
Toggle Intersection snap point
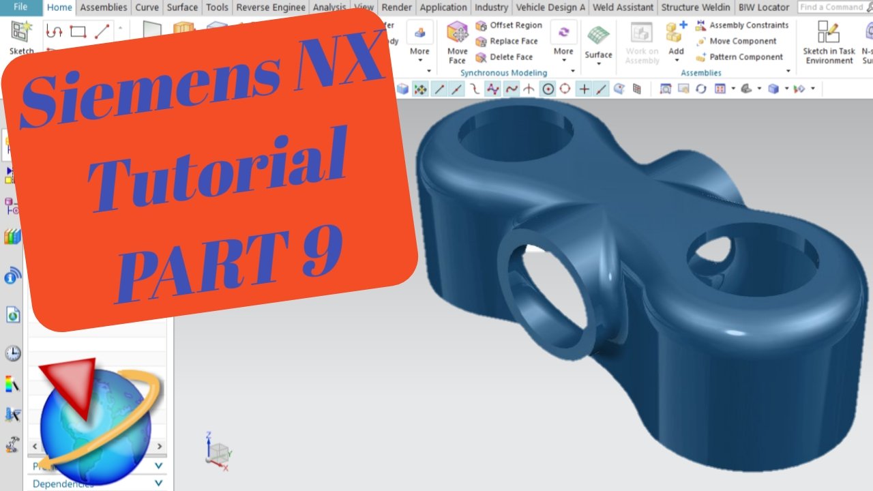pos(529,89)
